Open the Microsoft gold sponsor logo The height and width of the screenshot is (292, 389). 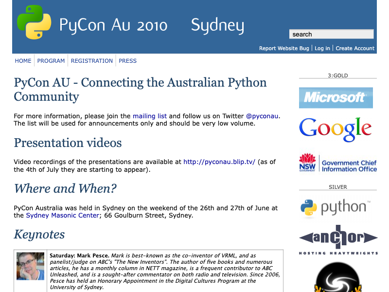tap(336, 98)
